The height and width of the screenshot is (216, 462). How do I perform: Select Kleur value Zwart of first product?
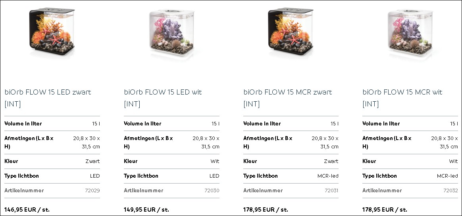tap(93, 161)
